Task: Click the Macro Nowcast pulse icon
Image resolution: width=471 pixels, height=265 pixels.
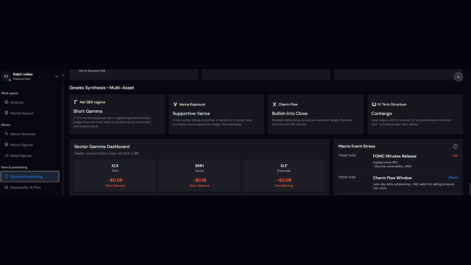Action: [6, 134]
